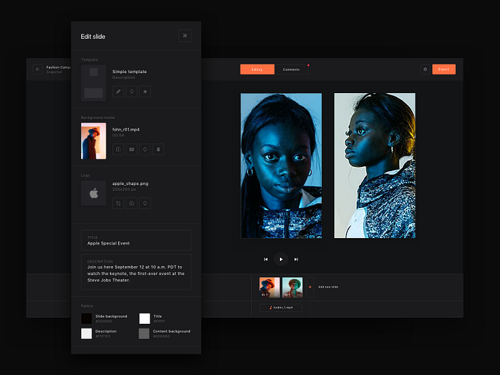Click the crop icon under apple_shape.png
Screen dimensions: 500x375
coord(118,203)
